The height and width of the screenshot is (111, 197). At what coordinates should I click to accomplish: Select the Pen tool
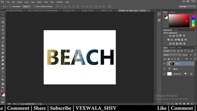tap(3, 68)
